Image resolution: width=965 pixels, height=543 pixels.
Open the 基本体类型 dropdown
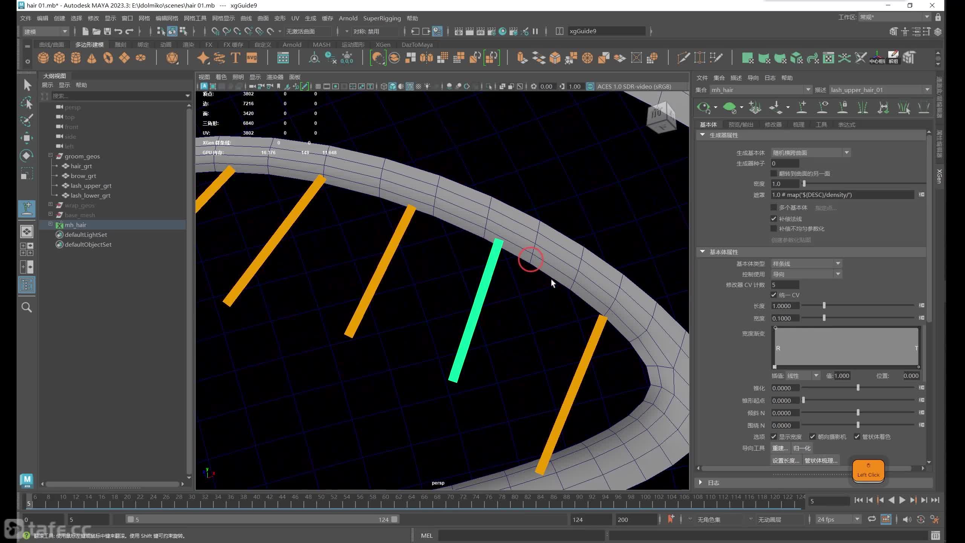(806, 264)
